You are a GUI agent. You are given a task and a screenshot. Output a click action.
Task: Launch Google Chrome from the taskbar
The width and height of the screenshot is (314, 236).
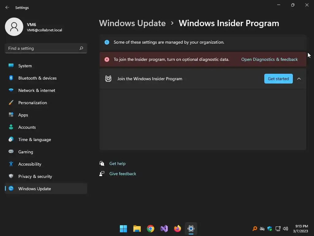(x=151, y=229)
